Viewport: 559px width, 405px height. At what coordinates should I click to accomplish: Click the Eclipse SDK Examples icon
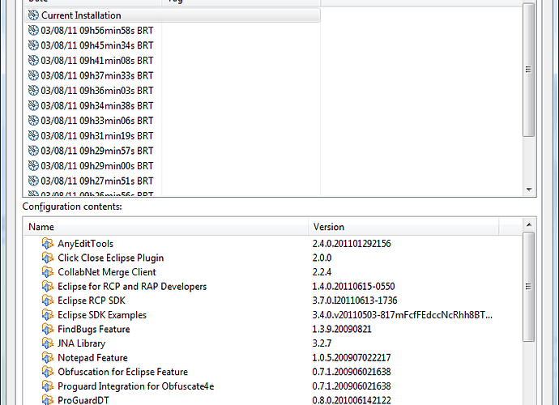pos(48,315)
